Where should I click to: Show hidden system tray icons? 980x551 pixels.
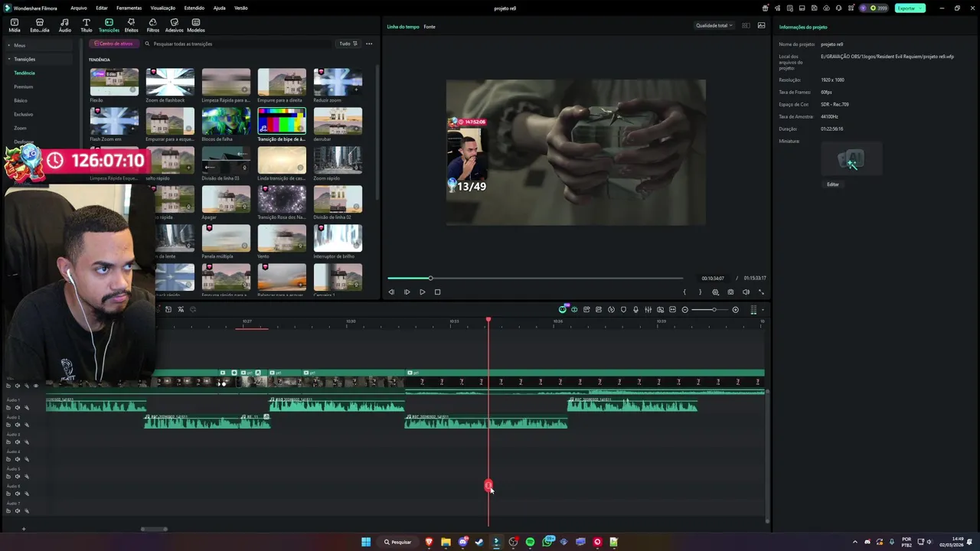click(855, 542)
